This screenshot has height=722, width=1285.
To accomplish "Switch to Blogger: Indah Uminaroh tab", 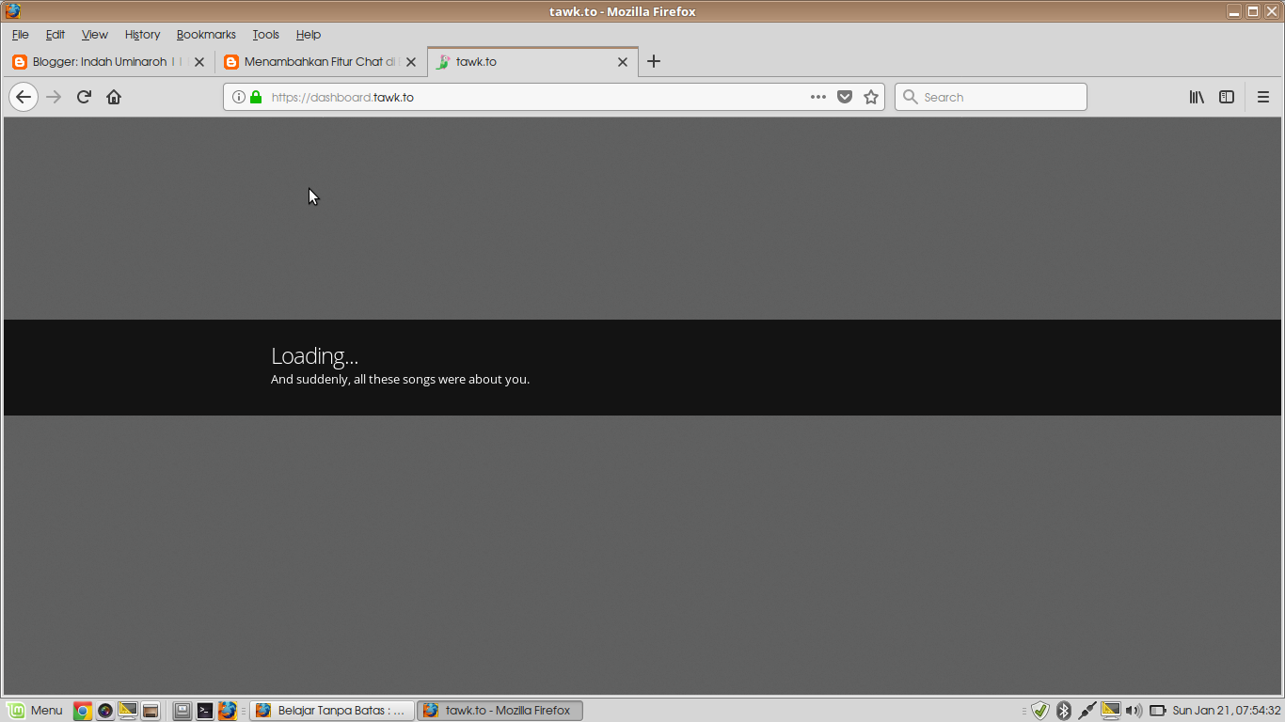I will click(x=109, y=62).
